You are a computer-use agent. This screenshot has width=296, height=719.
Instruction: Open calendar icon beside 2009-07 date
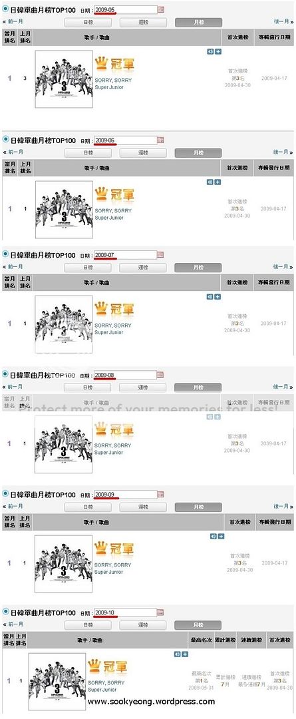160,254
